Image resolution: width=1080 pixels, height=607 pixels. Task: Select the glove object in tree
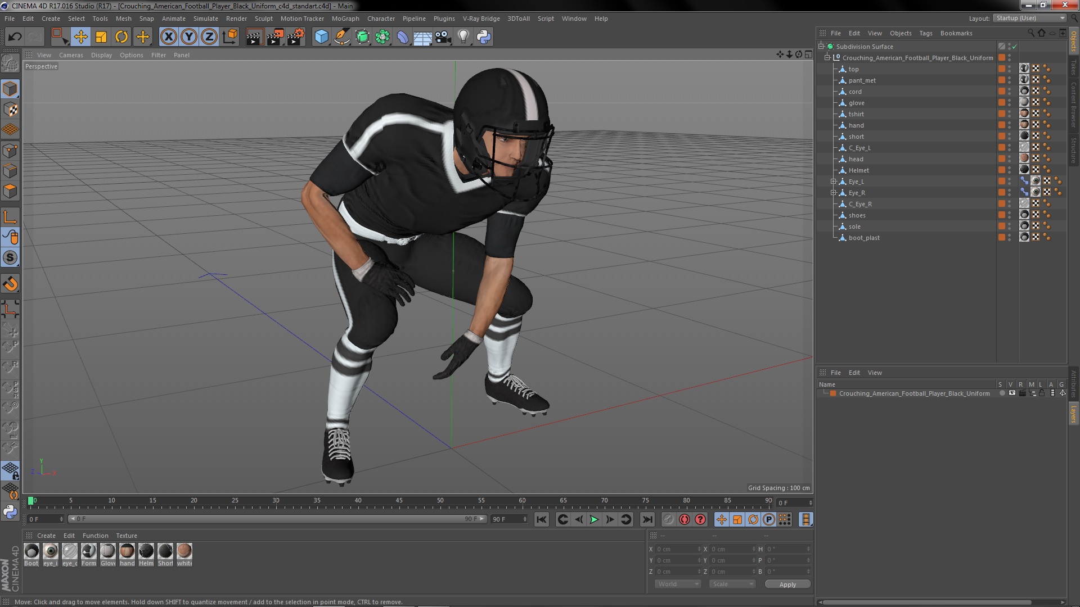tap(856, 103)
